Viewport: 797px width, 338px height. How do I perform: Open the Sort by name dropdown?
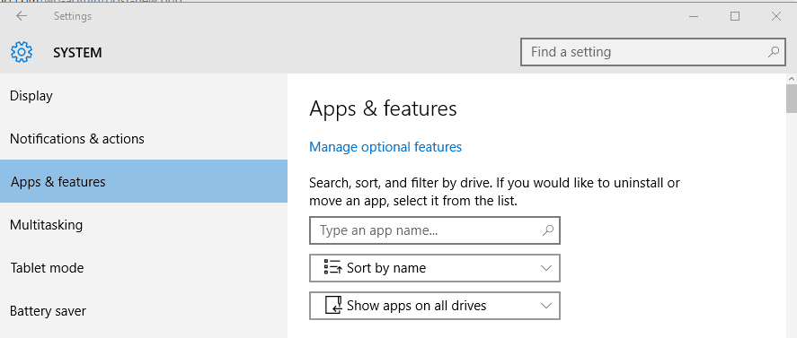pos(435,268)
